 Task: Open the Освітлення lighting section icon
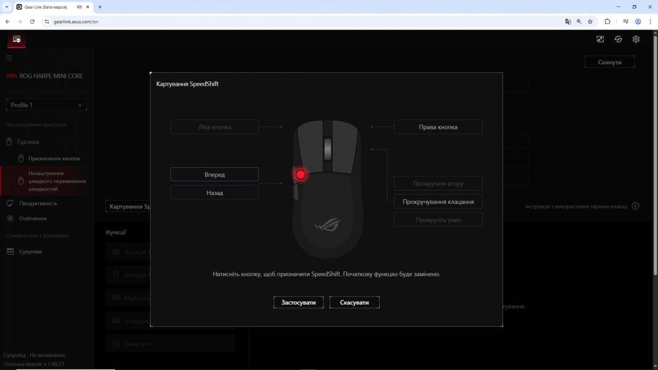tap(9, 218)
